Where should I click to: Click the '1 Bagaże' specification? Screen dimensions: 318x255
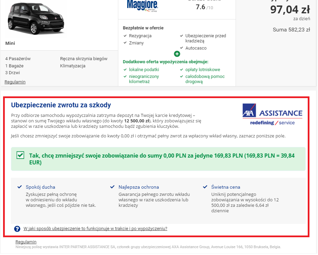point(14,66)
